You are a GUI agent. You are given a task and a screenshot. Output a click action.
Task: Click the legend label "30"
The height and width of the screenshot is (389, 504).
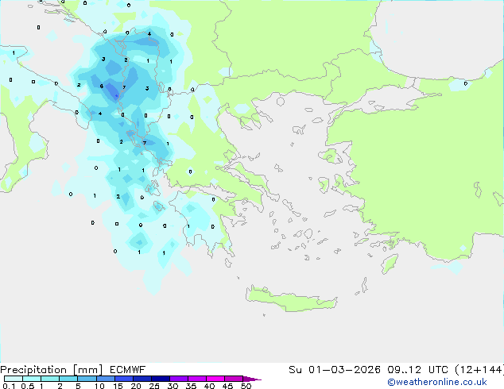point(173,386)
